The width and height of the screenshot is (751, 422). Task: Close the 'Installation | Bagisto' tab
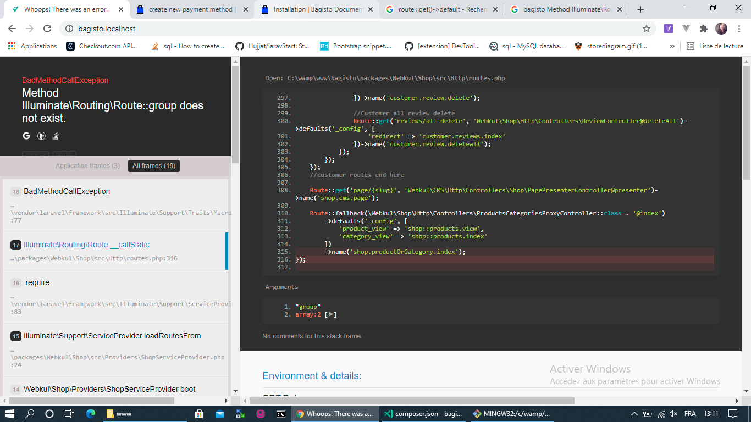coord(370,9)
